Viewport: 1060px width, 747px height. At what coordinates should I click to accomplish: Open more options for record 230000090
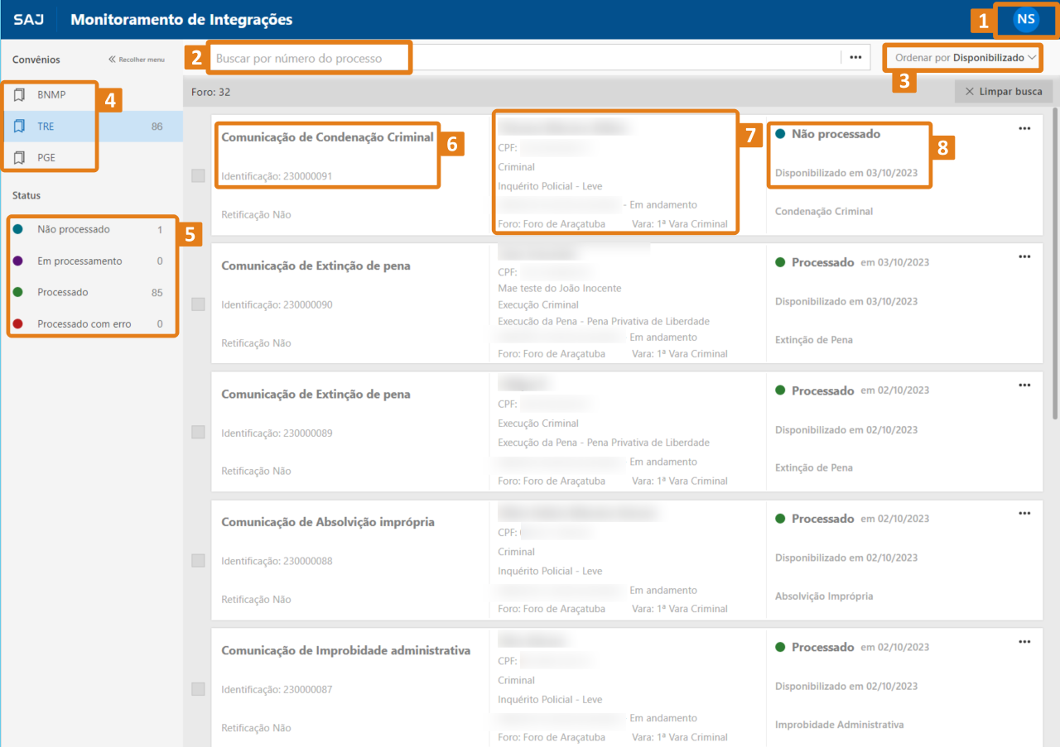(x=1024, y=256)
